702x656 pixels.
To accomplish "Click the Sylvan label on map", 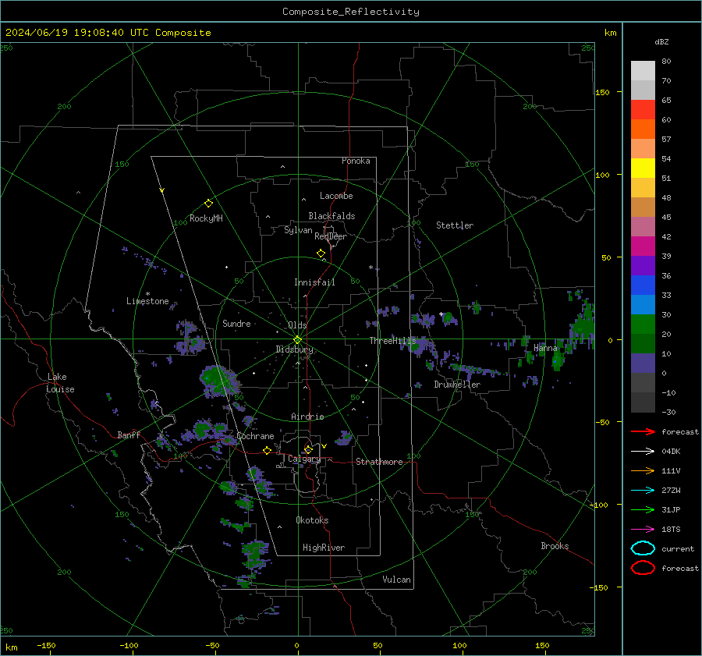I will 298,230.
